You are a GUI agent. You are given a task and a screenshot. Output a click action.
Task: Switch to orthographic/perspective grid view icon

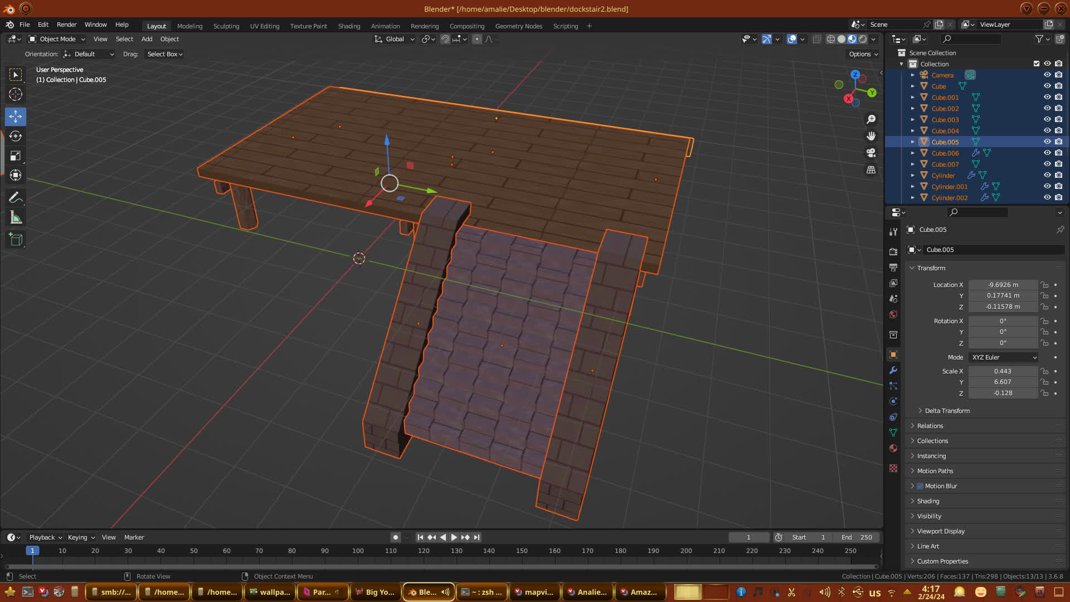tap(871, 169)
